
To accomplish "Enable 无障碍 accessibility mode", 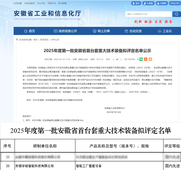I will coord(161,3).
